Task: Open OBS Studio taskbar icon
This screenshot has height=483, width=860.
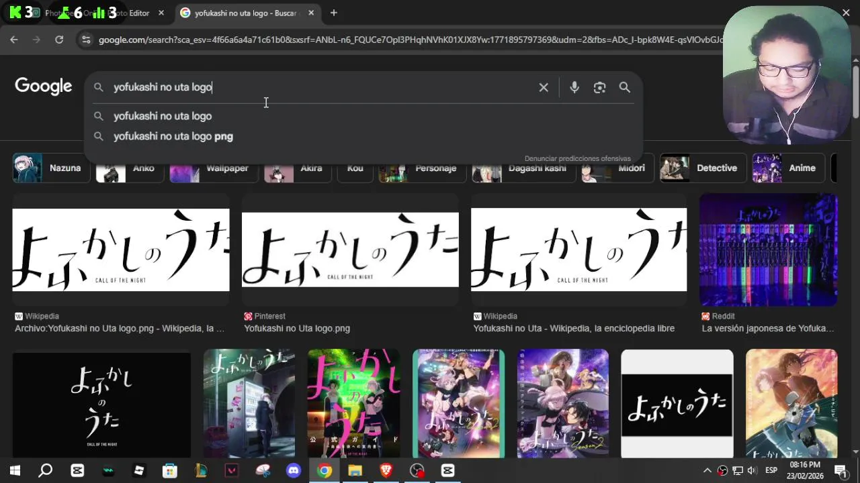Action: 417,470
